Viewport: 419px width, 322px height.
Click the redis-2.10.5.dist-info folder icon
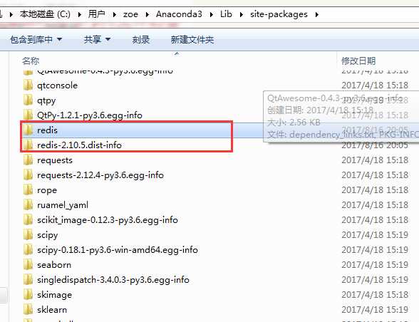pos(28,145)
